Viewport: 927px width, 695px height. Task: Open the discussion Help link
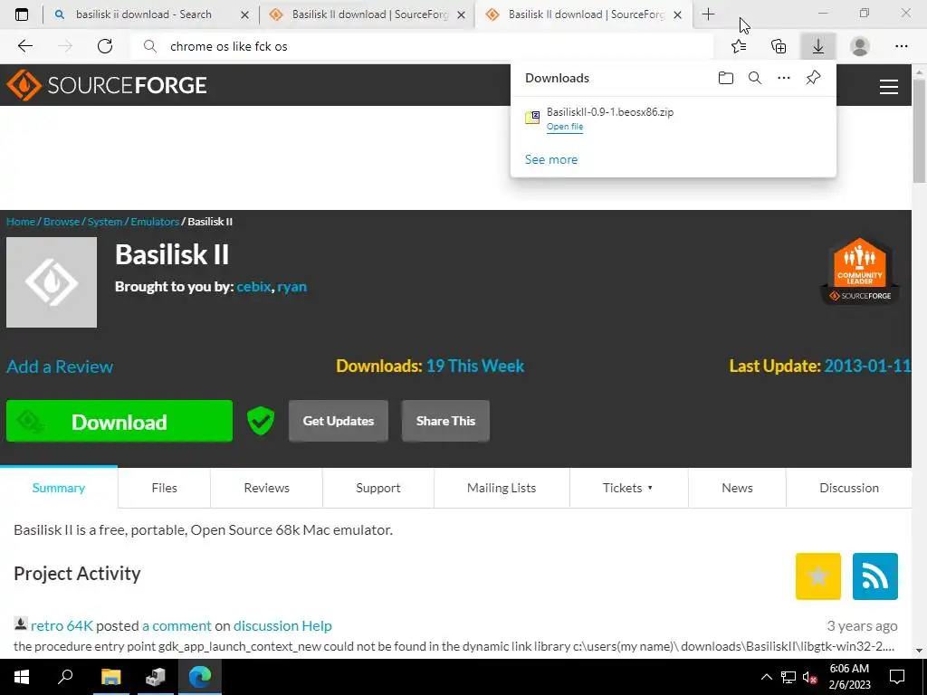click(282, 626)
